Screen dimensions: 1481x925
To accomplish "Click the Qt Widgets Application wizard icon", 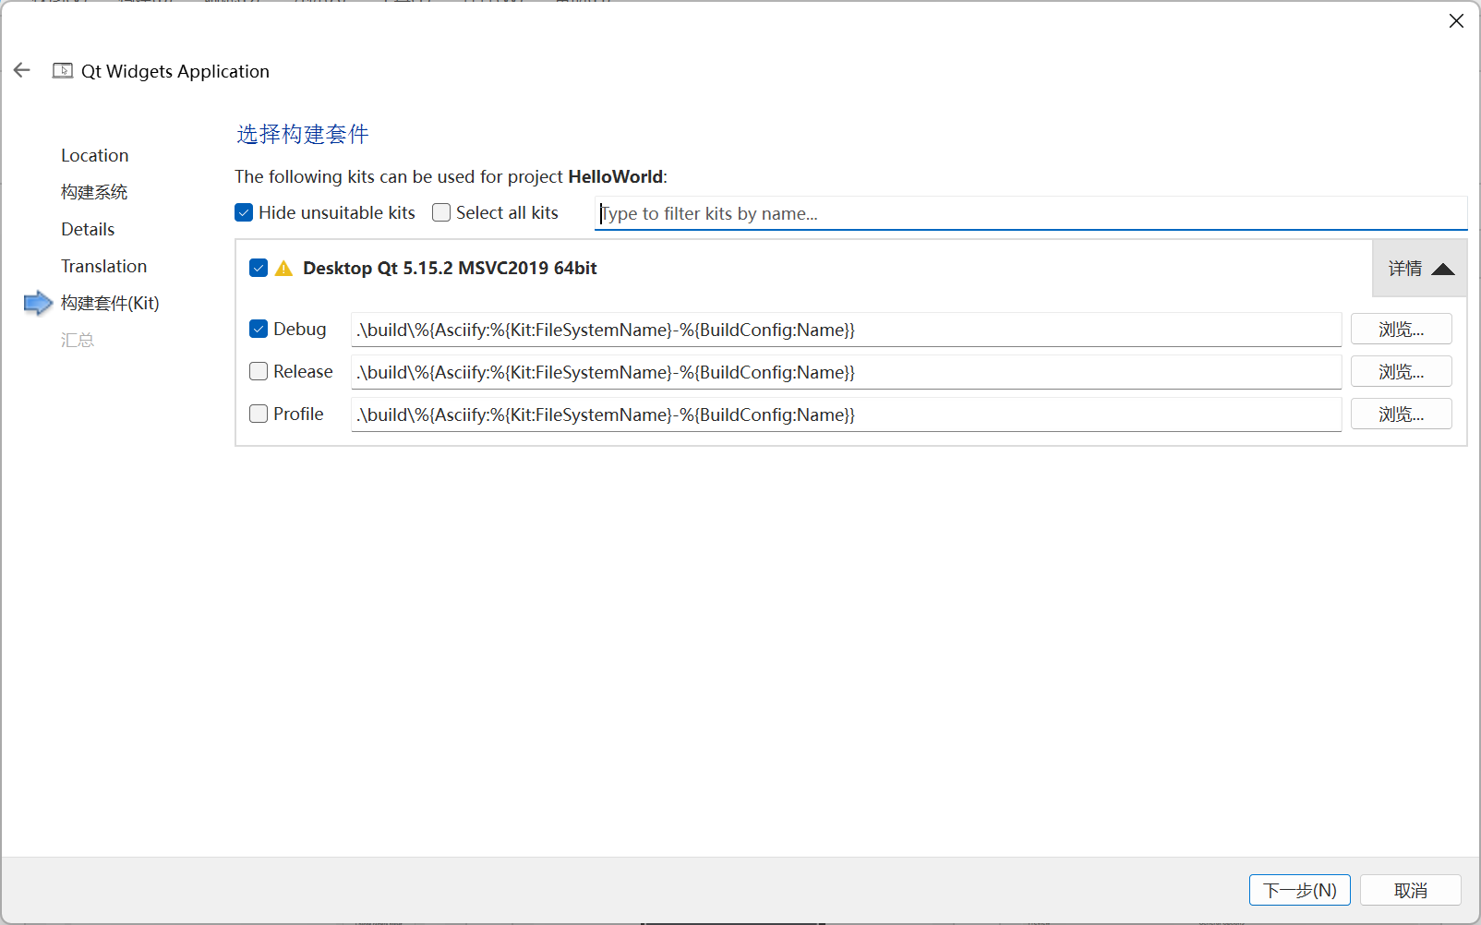I will (63, 70).
